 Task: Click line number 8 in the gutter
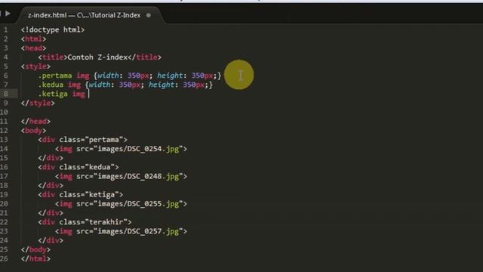point(5,94)
